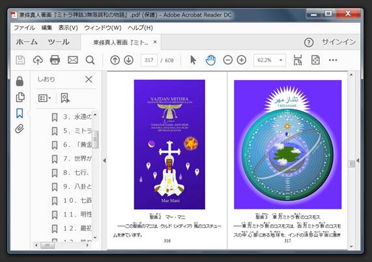Send file by email envelope icon
Viewport: 372px width, 262px height.
pyautogui.click(x=73, y=60)
